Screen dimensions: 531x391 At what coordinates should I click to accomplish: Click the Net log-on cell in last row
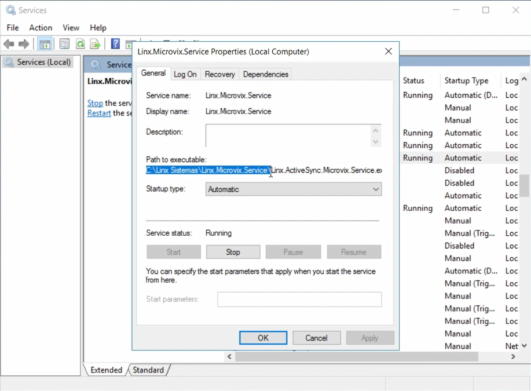(x=511, y=346)
